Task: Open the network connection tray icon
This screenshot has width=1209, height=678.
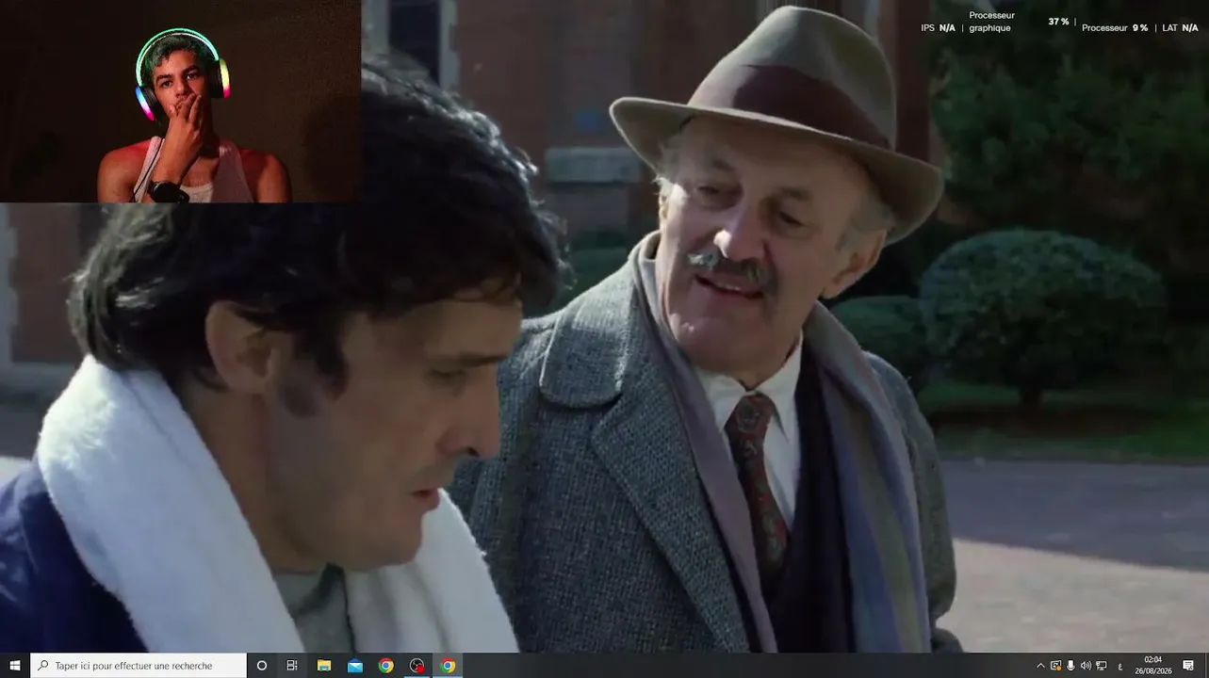Action: click(x=1101, y=666)
